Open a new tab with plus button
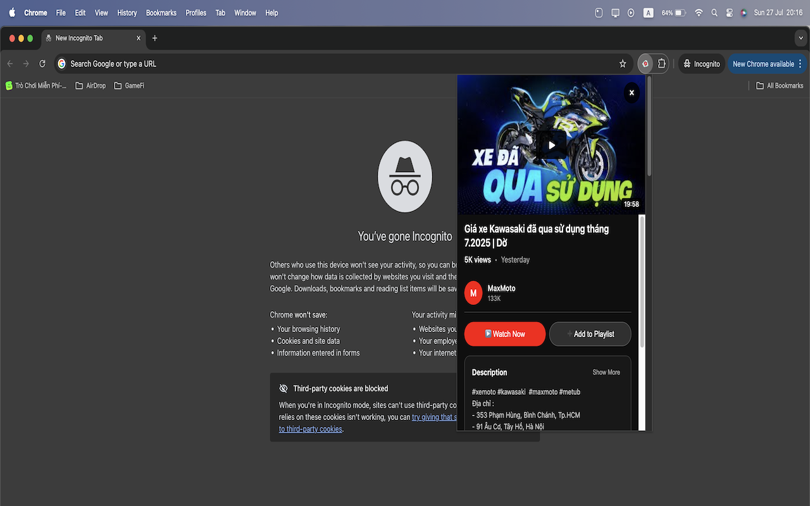This screenshot has width=810, height=506. click(x=154, y=39)
